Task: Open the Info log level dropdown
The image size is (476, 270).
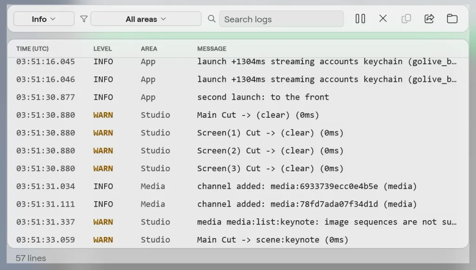Action: [x=44, y=19]
